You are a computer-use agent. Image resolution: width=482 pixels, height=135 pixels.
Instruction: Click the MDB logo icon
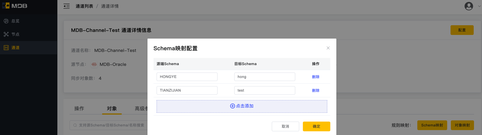(x=6, y=5)
